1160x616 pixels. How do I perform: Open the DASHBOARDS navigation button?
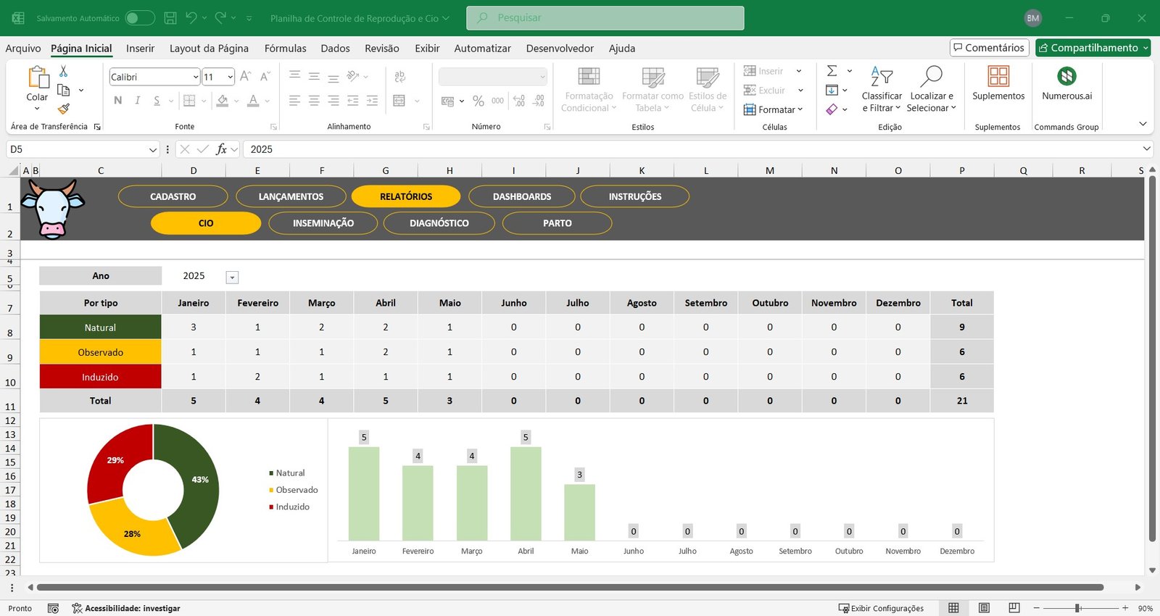[522, 196]
